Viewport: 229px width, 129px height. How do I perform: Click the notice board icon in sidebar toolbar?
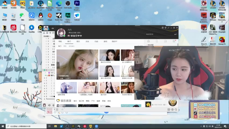(x=53, y=33)
